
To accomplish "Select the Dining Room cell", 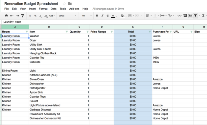I will (15, 71).
